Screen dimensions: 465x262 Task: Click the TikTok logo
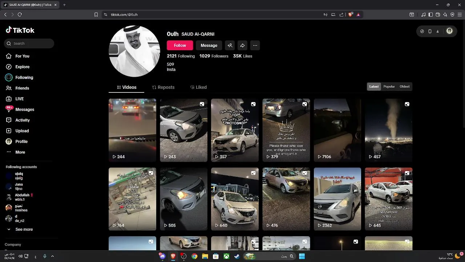[20, 30]
